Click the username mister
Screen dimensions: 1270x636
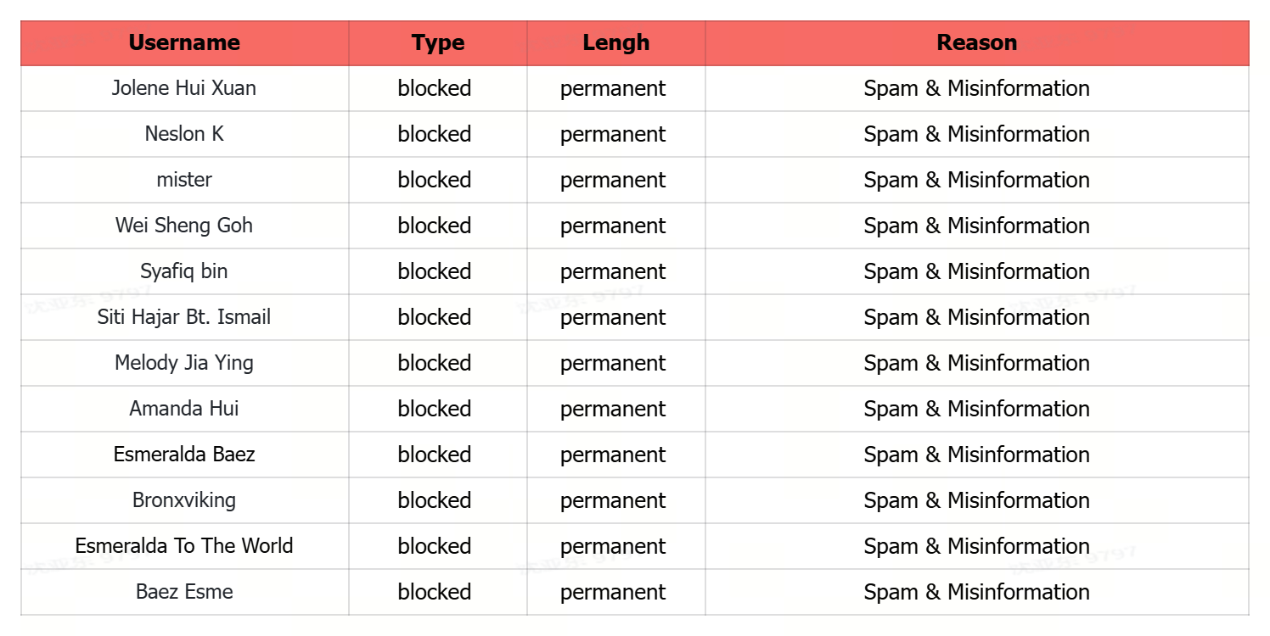tap(184, 180)
